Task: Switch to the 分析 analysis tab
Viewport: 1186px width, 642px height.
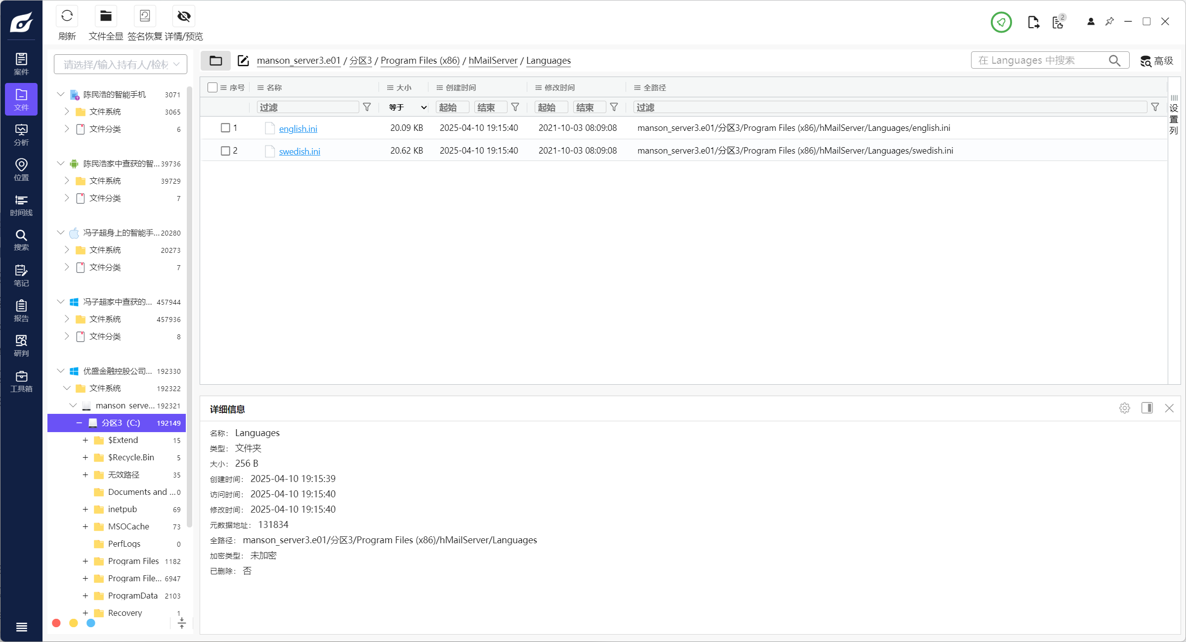Action: coord(21,135)
